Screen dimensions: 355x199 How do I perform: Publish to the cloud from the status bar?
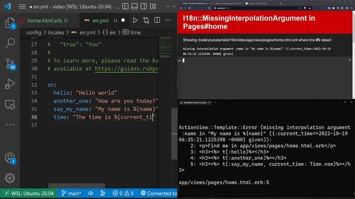coord(90,193)
